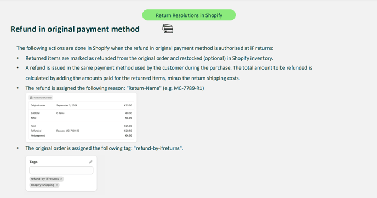Click the €4.50 net payment amount
The image size is (377, 198).
tap(129, 135)
